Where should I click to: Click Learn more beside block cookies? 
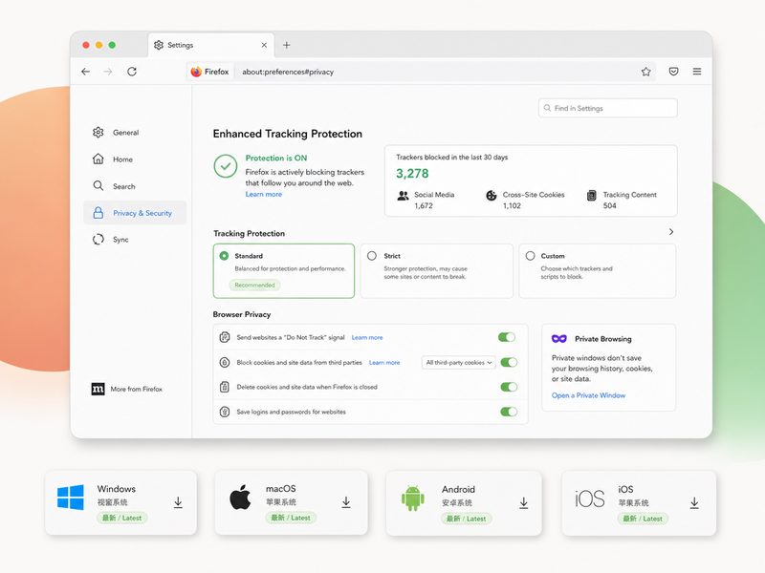[384, 363]
